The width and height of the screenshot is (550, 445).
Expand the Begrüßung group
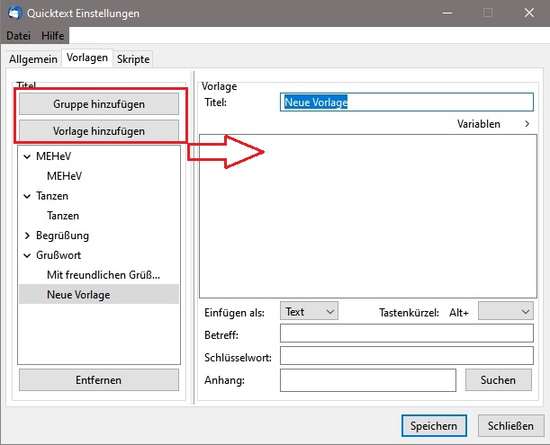[x=27, y=236]
